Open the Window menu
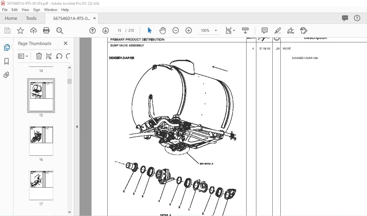This screenshot has height=216, width=367. pyautogui.click(x=51, y=10)
